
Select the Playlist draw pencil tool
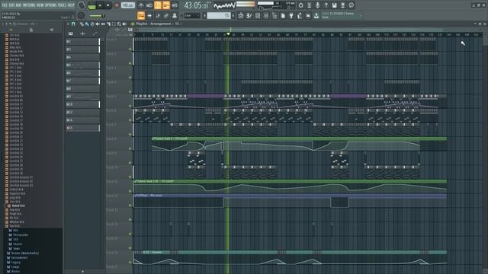82,24
